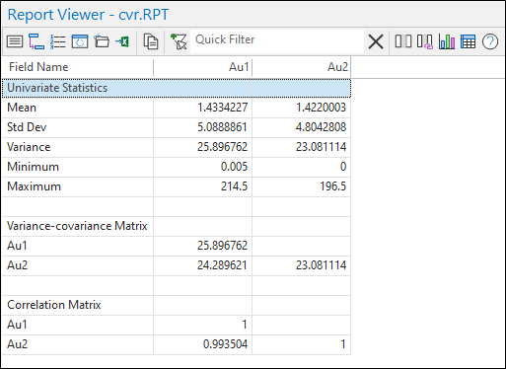Click the text report view icon
The image size is (506, 369).
click(x=15, y=41)
